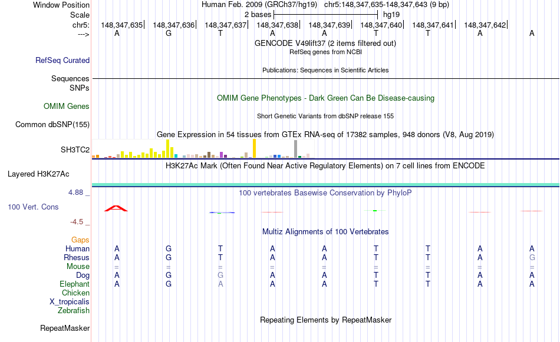The height and width of the screenshot is (342, 560).
Task: Click the Scale label
Action: click(80, 15)
